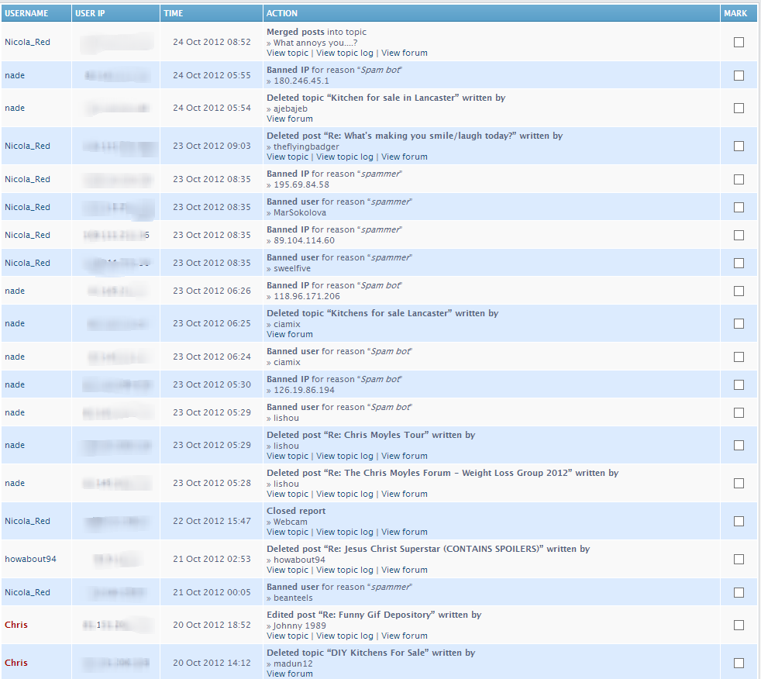
Task: Click the howabout94 username in the Username column
Action: 30,559
